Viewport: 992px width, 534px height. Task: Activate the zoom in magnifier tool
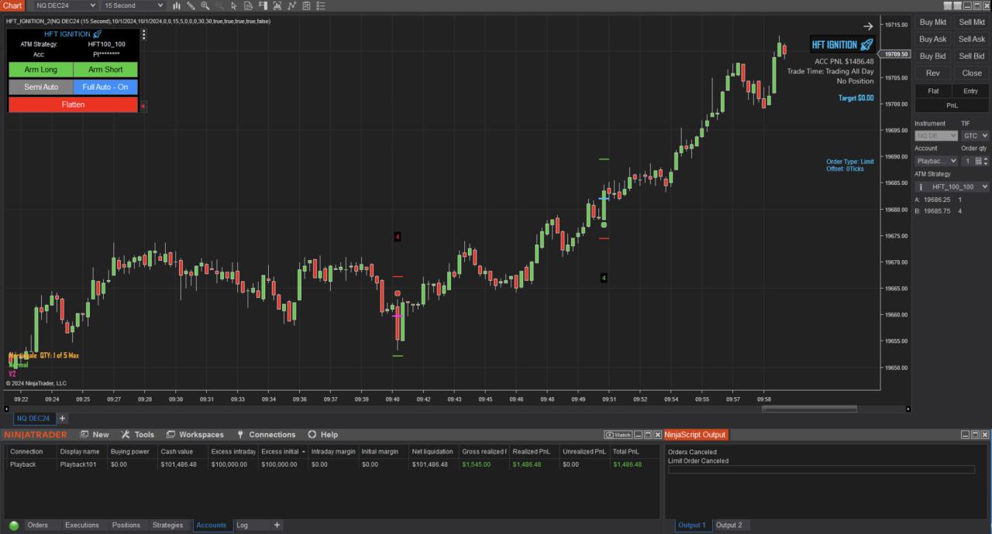tap(205, 5)
